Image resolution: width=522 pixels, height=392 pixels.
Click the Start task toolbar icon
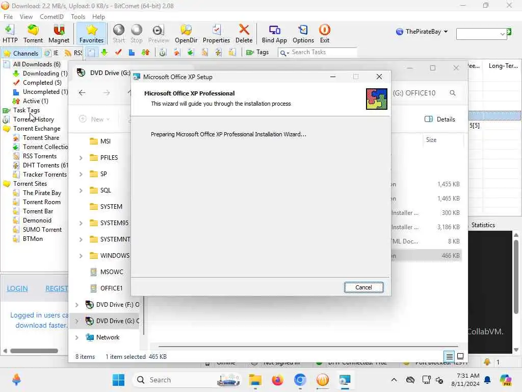tap(118, 34)
